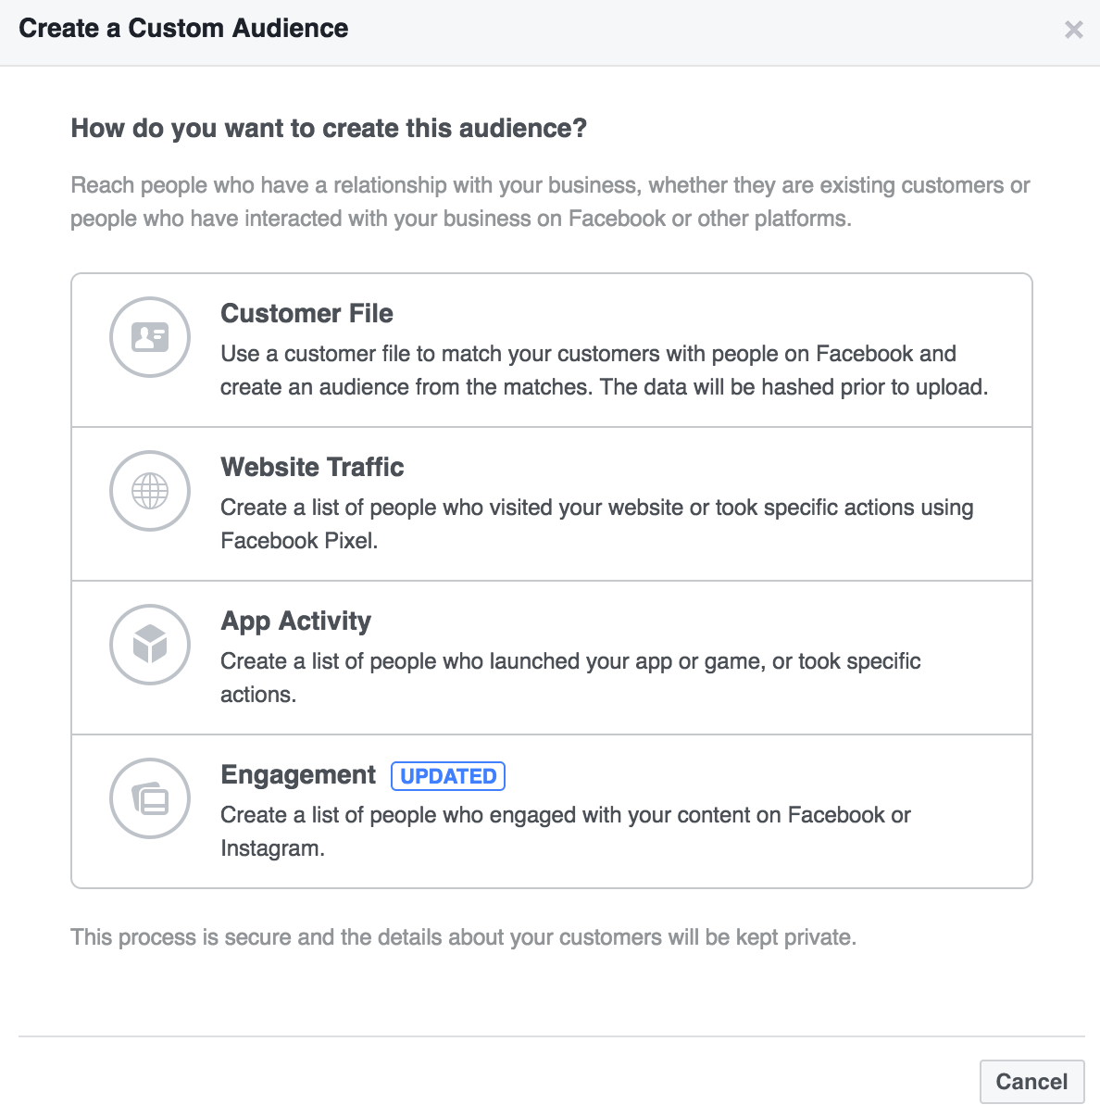Click the 'Facebook Pixel.' text under Website Traffic
Screen dimensions: 1100x1117
pos(299,541)
